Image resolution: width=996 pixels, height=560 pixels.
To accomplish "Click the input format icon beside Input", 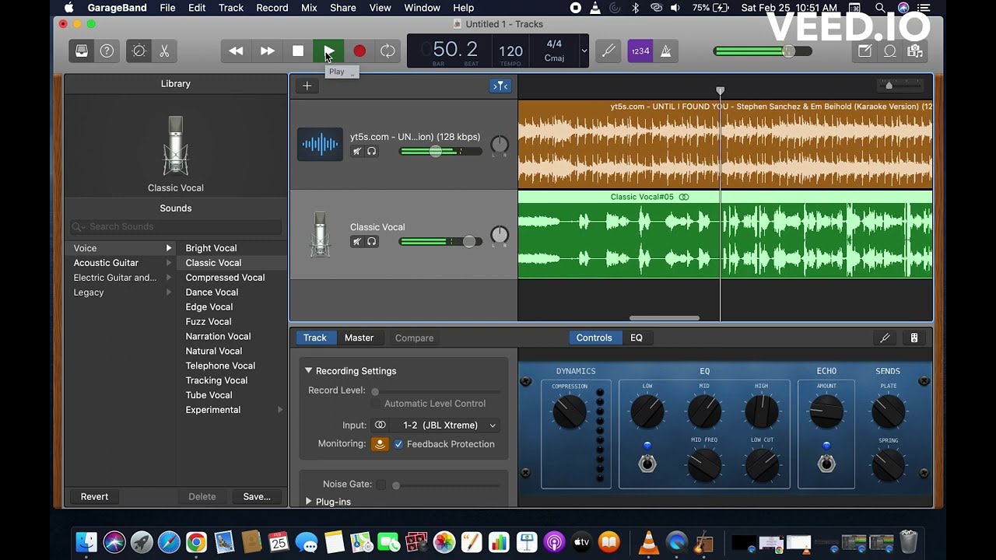I will coord(380,425).
